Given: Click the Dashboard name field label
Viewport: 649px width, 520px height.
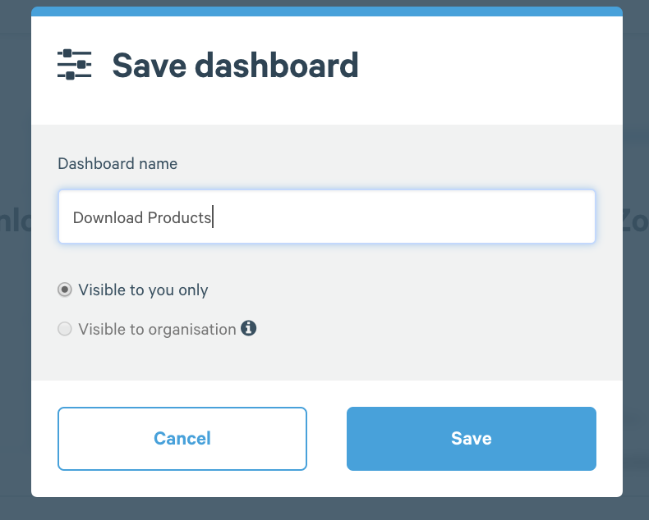Looking at the screenshot, I should pyautogui.click(x=117, y=164).
